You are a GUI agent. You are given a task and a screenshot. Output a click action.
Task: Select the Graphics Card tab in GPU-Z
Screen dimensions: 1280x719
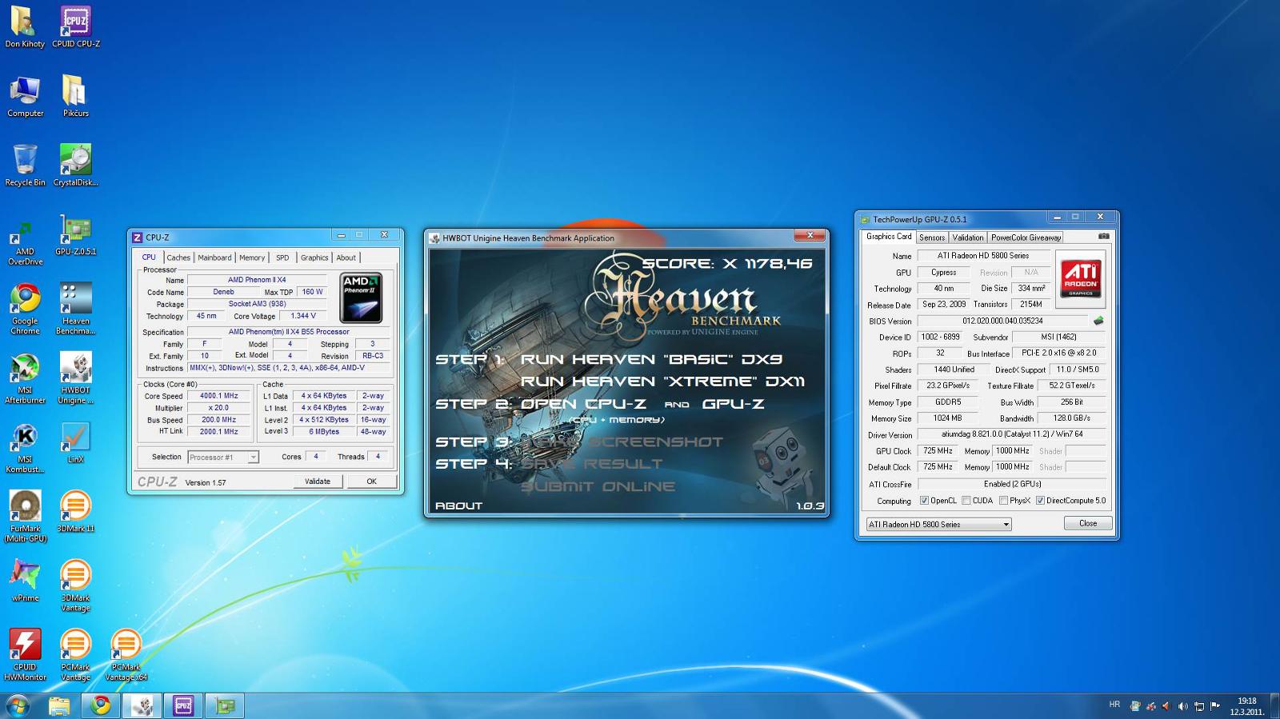click(x=889, y=237)
